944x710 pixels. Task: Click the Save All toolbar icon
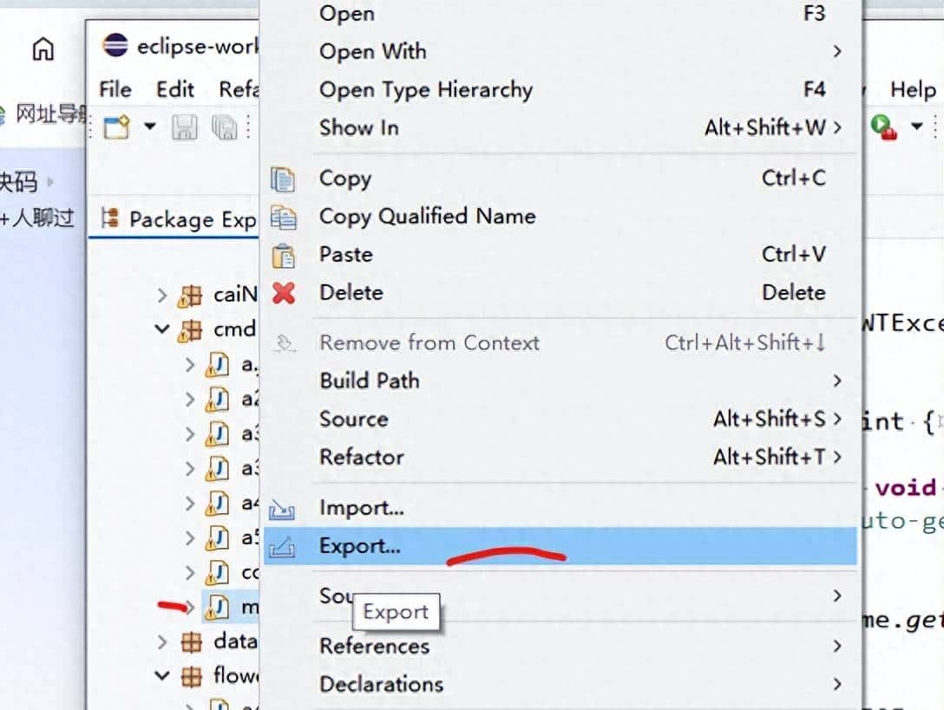224,127
